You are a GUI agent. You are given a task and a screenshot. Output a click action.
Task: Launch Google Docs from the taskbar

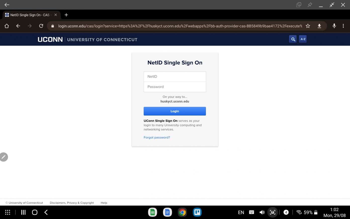(167, 212)
